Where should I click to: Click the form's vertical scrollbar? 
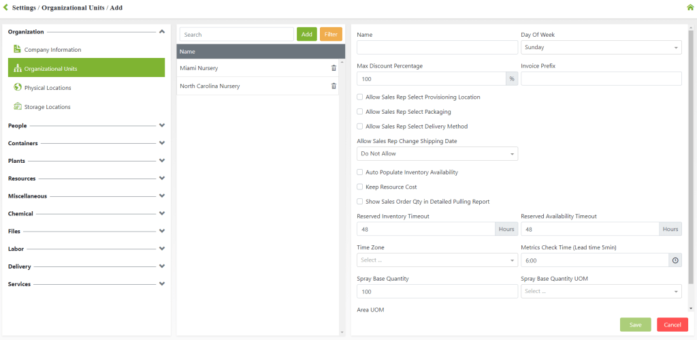(691, 157)
